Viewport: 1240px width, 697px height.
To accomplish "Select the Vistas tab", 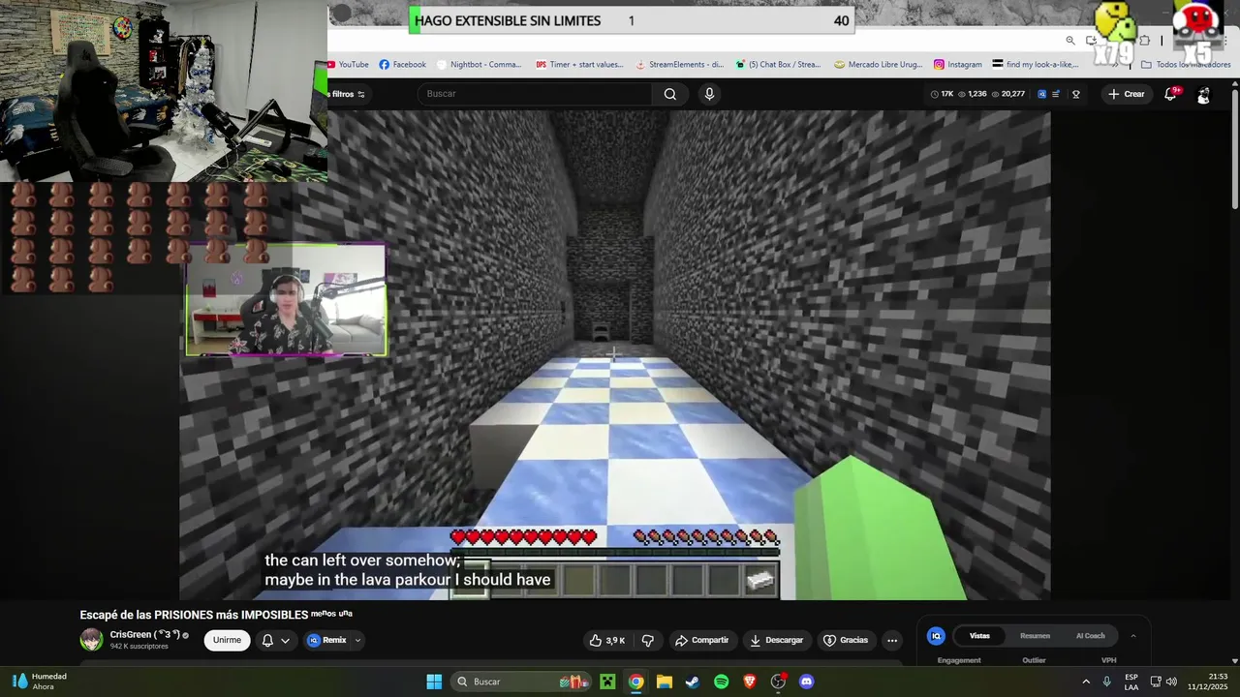I will [979, 636].
